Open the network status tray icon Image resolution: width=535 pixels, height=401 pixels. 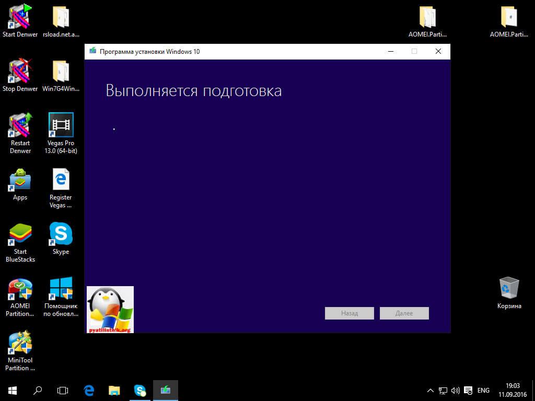click(443, 391)
